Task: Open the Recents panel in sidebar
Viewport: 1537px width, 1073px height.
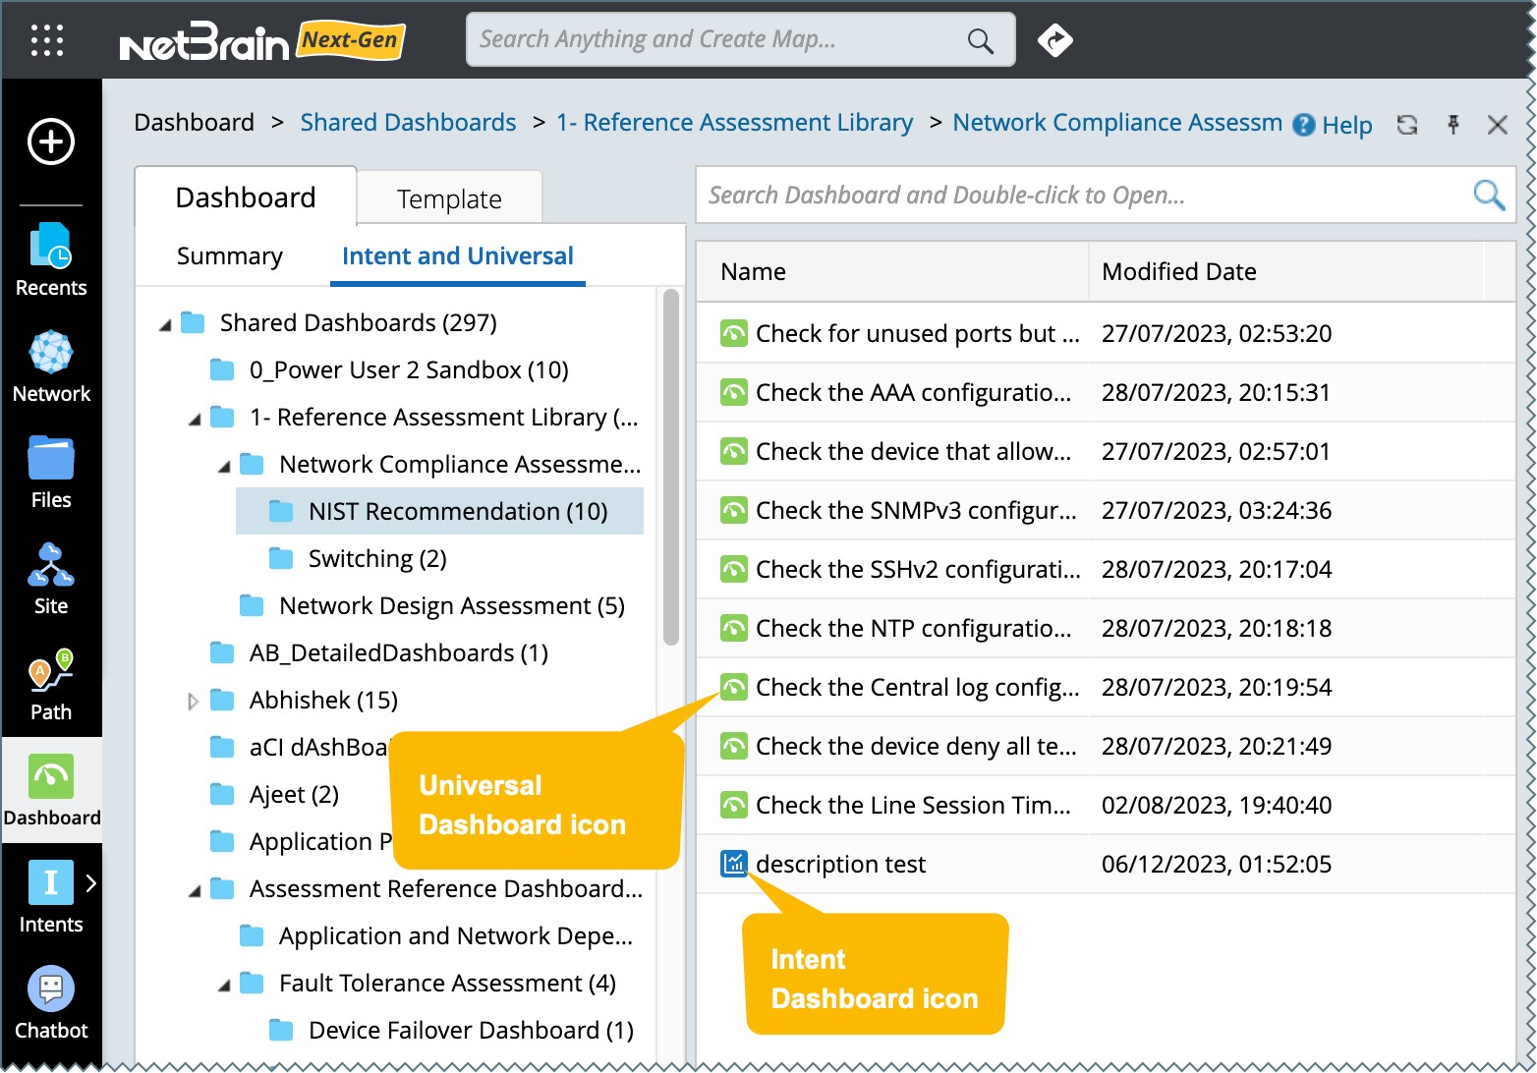Action: pyautogui.click(x=51, y=259)
